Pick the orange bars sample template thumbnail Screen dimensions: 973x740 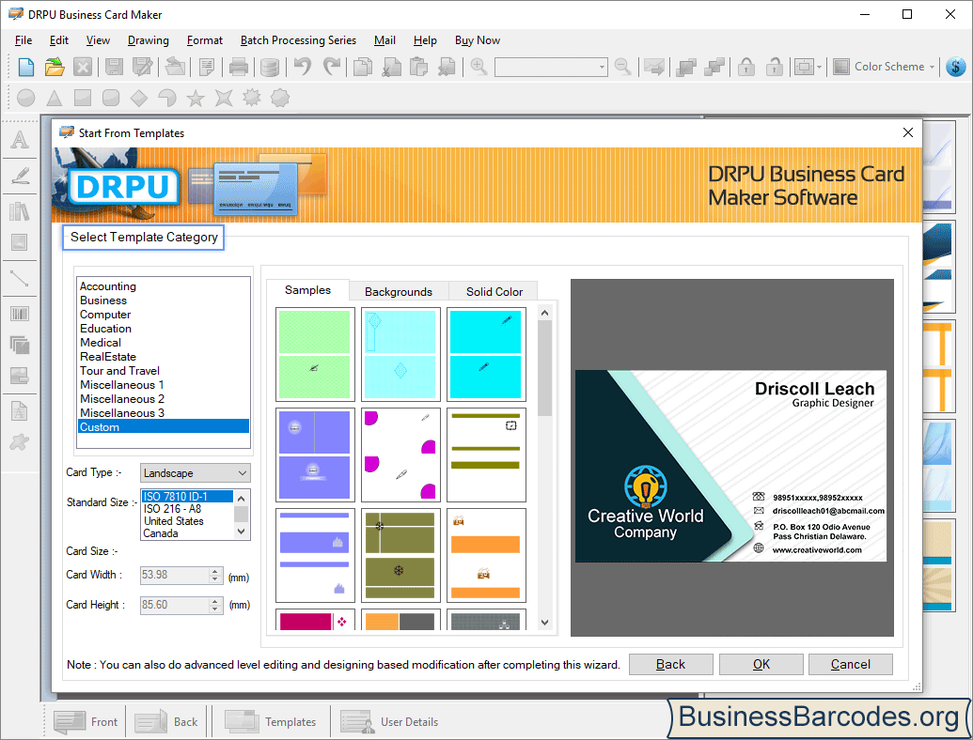point(486,555)
